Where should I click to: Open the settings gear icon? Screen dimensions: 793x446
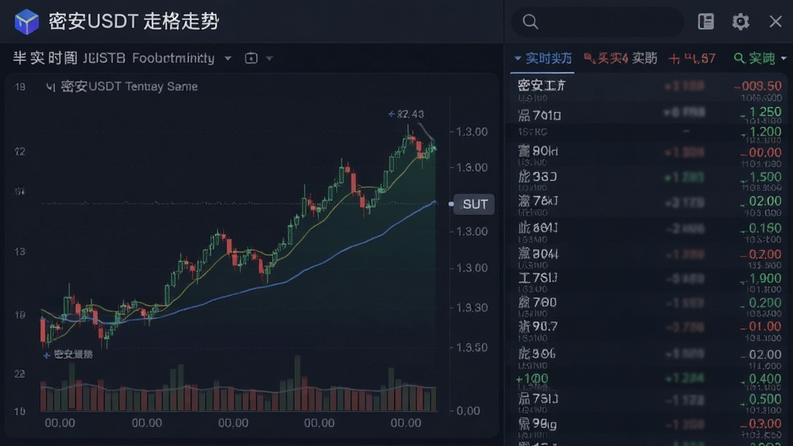tap(740, 22)
